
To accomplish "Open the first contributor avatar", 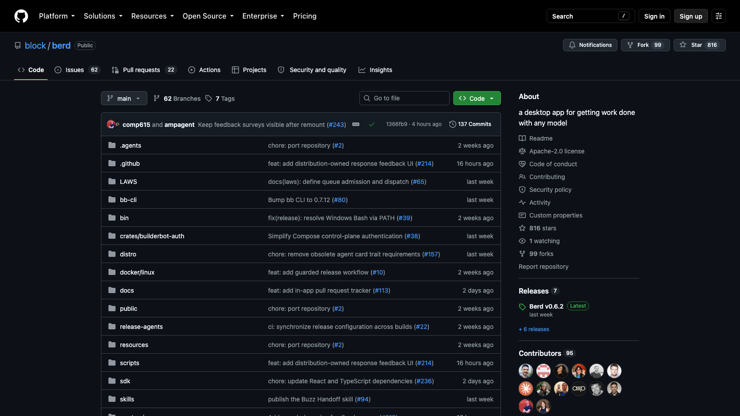I will point(526,371).
